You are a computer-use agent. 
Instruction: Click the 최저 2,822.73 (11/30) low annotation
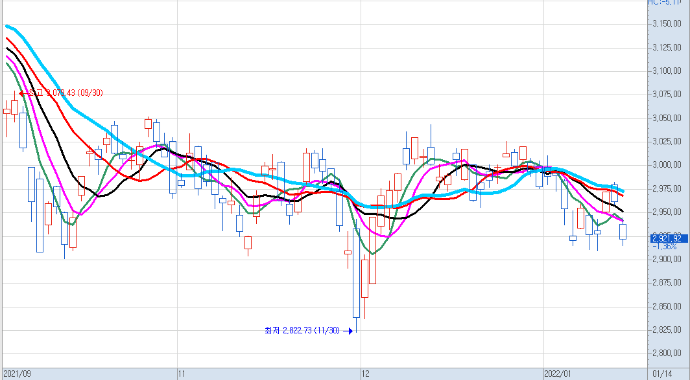[309, 331]
